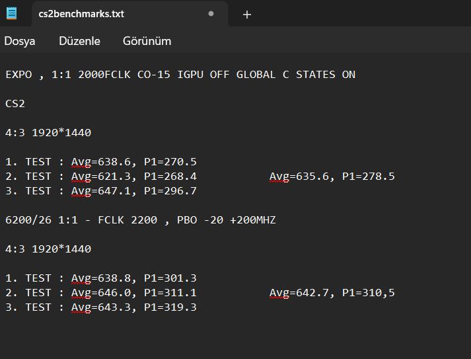Open the Düzenle menu
The image size is (471, 359).
(80, 41)
